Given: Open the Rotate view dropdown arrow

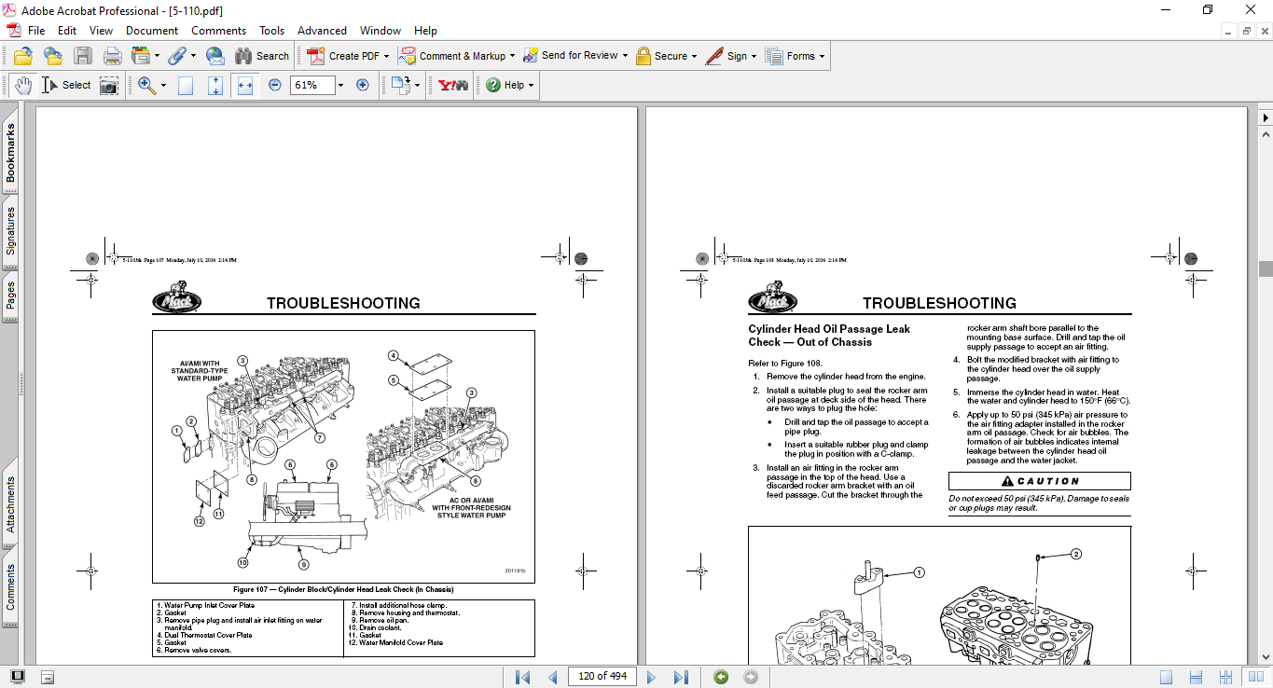Looking at the screenshot, I should [x=417, y=85].
